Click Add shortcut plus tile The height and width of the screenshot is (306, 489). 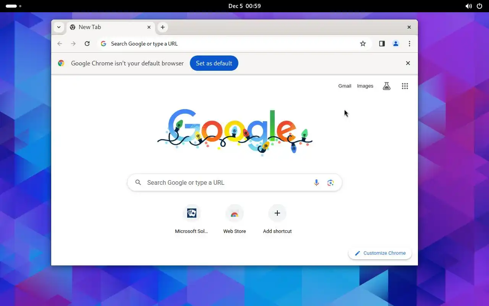(x=277, y=219)
